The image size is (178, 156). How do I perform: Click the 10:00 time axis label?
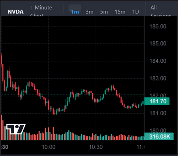pos(48,147)
